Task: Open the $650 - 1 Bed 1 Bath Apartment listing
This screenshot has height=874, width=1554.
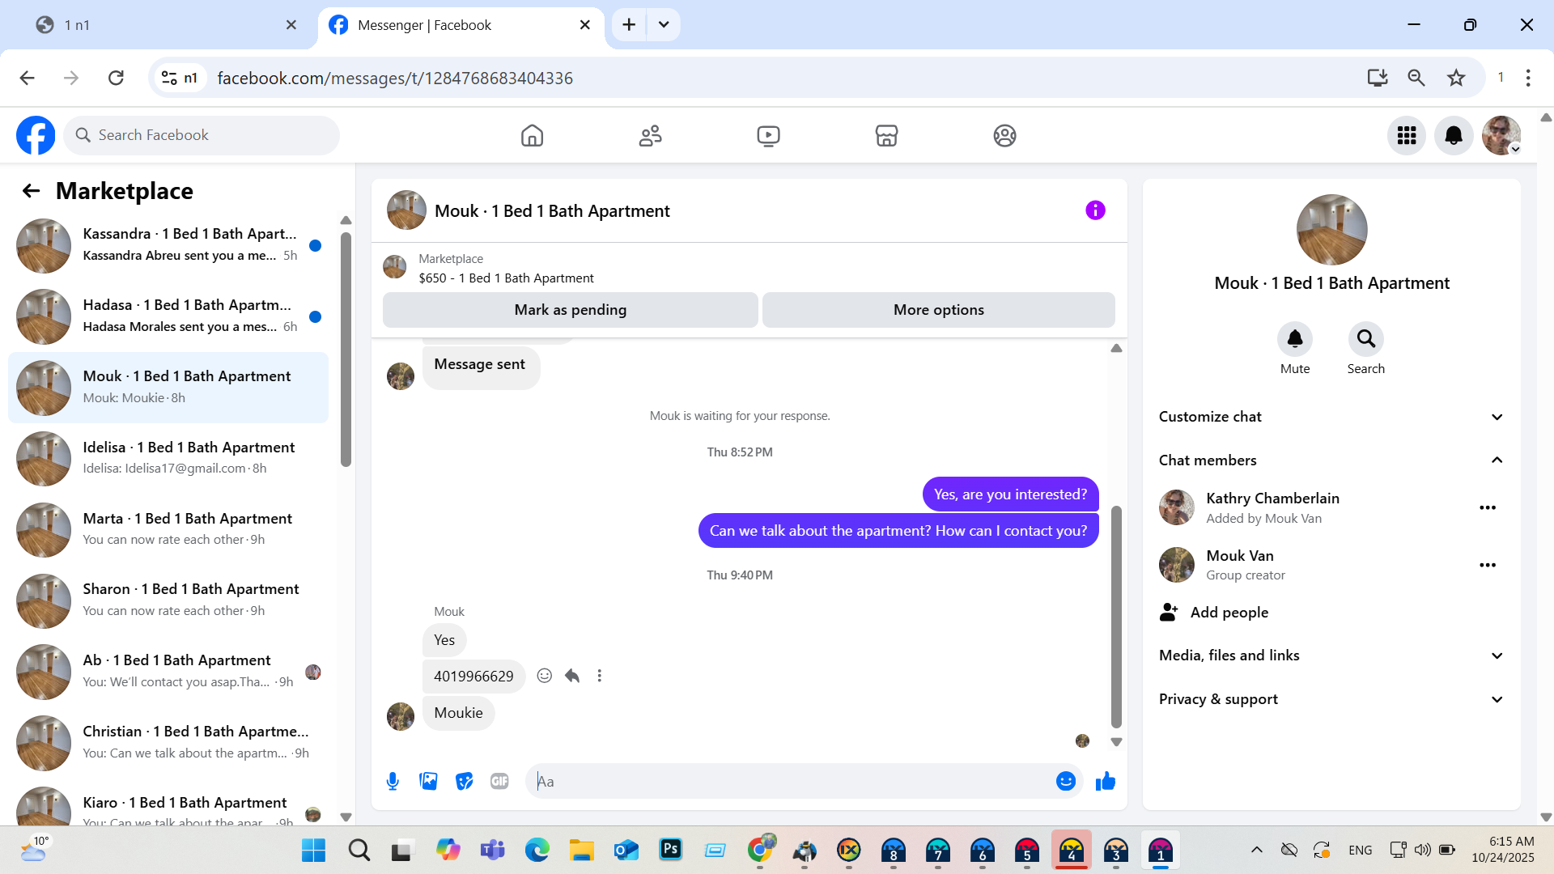Action: [x=506, y=278]
